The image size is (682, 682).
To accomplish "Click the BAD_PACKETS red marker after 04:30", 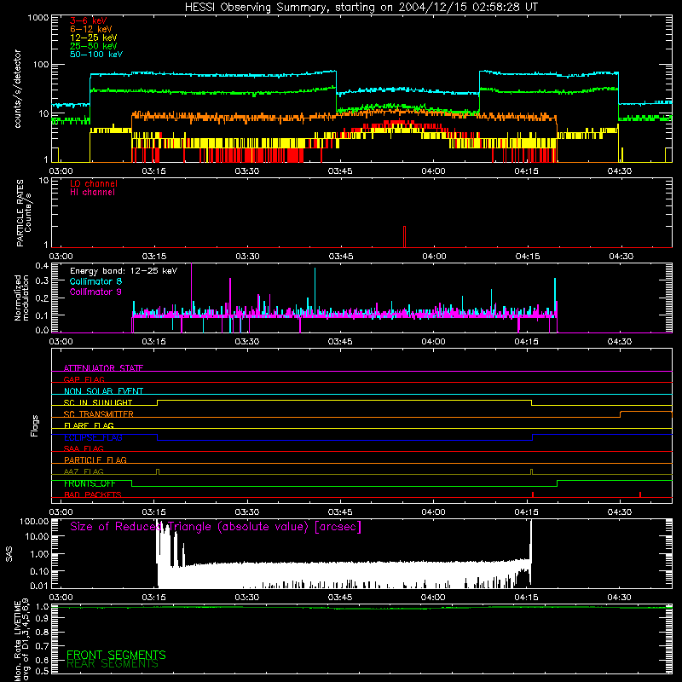I will [x=640, y=494].
